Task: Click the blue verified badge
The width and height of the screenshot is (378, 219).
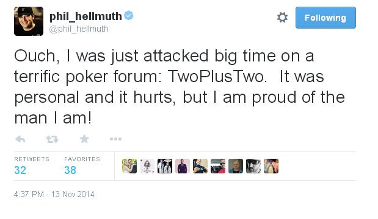Action: tap(129, 16)
